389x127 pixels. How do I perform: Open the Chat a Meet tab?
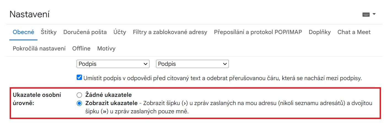[x=354, y=32]
